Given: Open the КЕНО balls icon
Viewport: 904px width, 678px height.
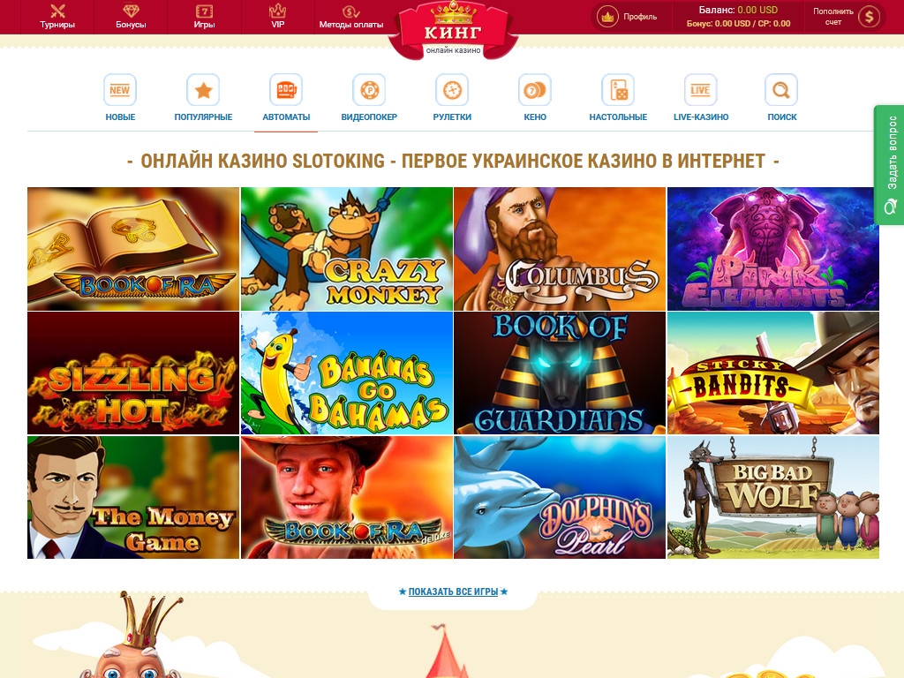Looking at the screenshot, I should 535,90.
